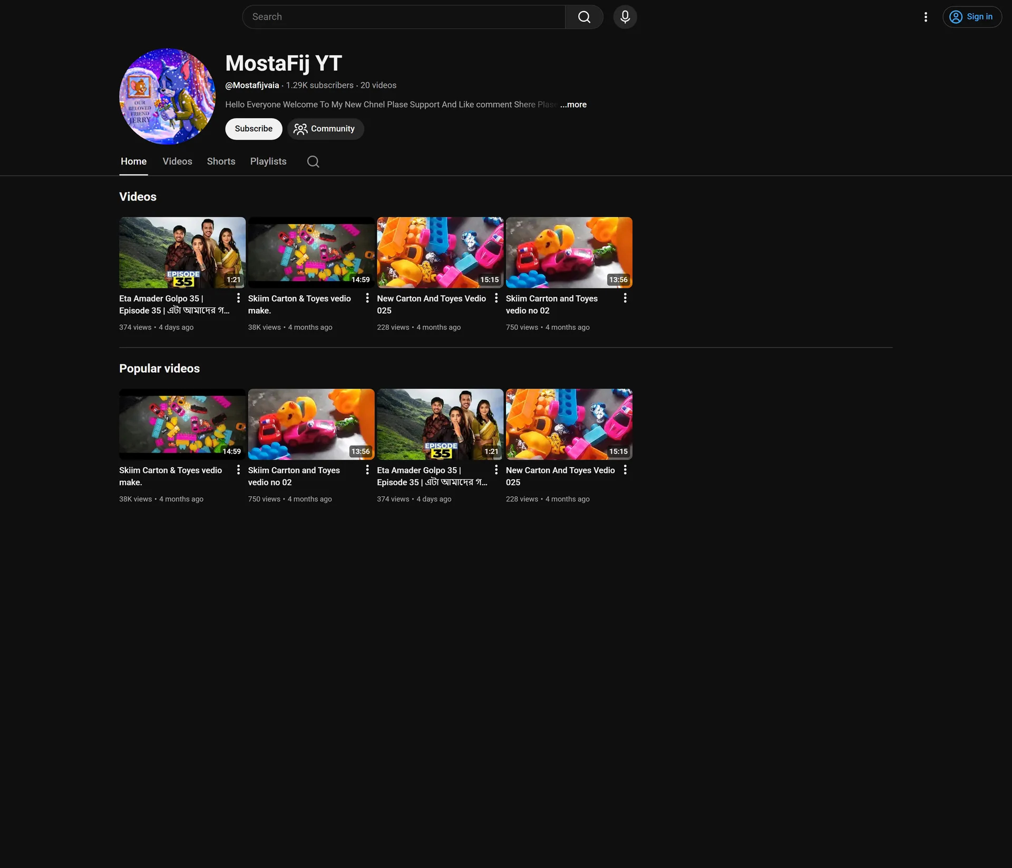Viewport: 1012px width, 868px height.
Task: Open the settings three-dot menu beside Sign in
Action: tap(926, 17)
